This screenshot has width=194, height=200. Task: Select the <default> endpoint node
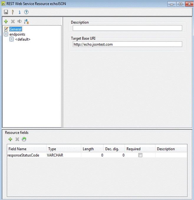tap(23, 39)
